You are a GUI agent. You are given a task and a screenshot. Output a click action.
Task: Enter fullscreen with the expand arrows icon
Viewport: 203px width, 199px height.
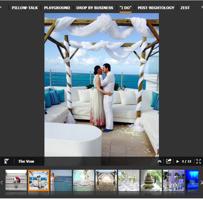coord(198,162)
